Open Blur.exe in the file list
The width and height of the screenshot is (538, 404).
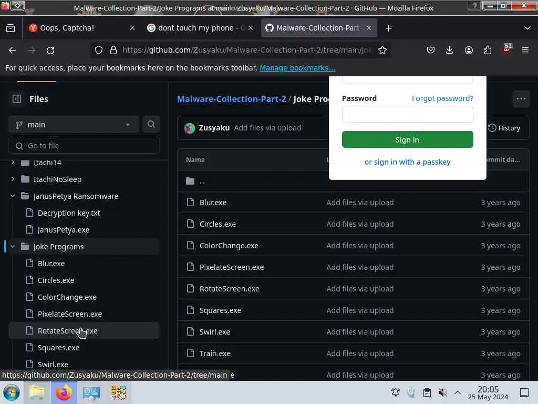click(213, 203)
